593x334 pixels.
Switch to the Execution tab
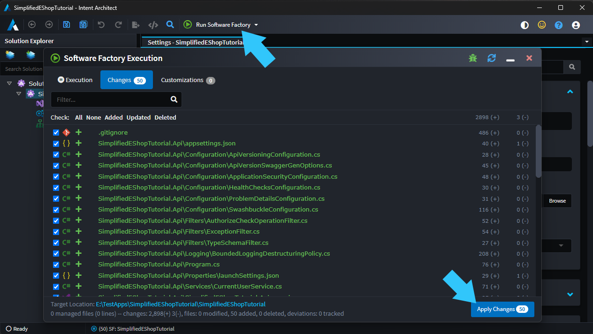click(75, 80)
